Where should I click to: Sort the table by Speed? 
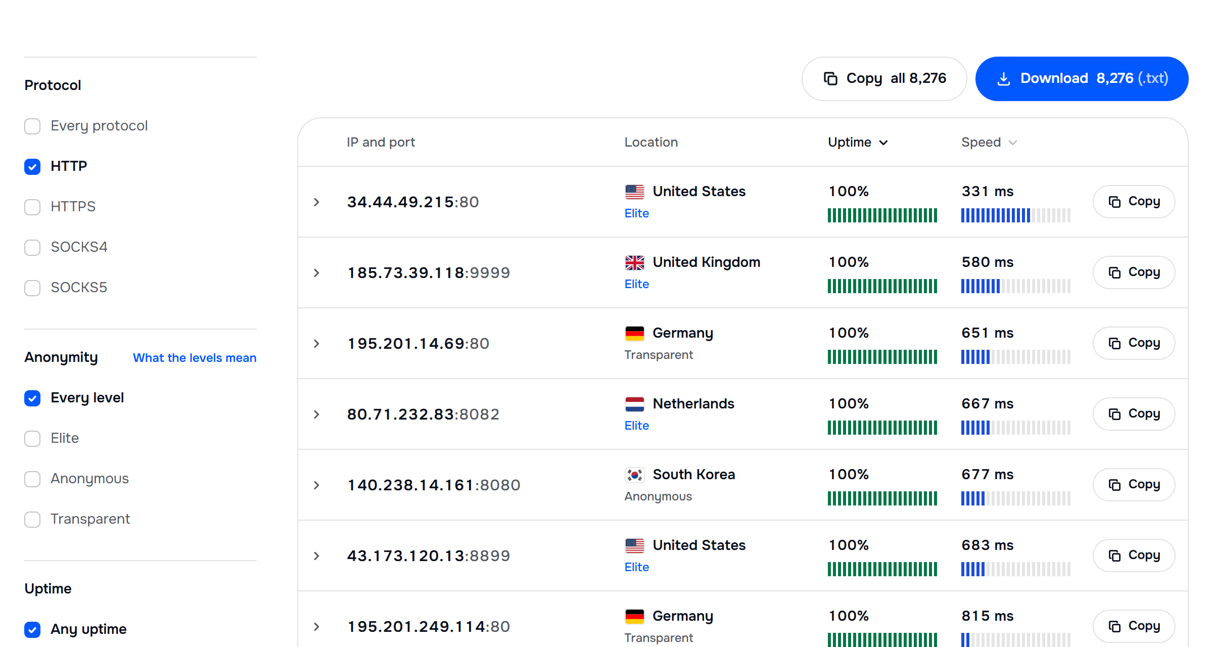click(989, 142)
